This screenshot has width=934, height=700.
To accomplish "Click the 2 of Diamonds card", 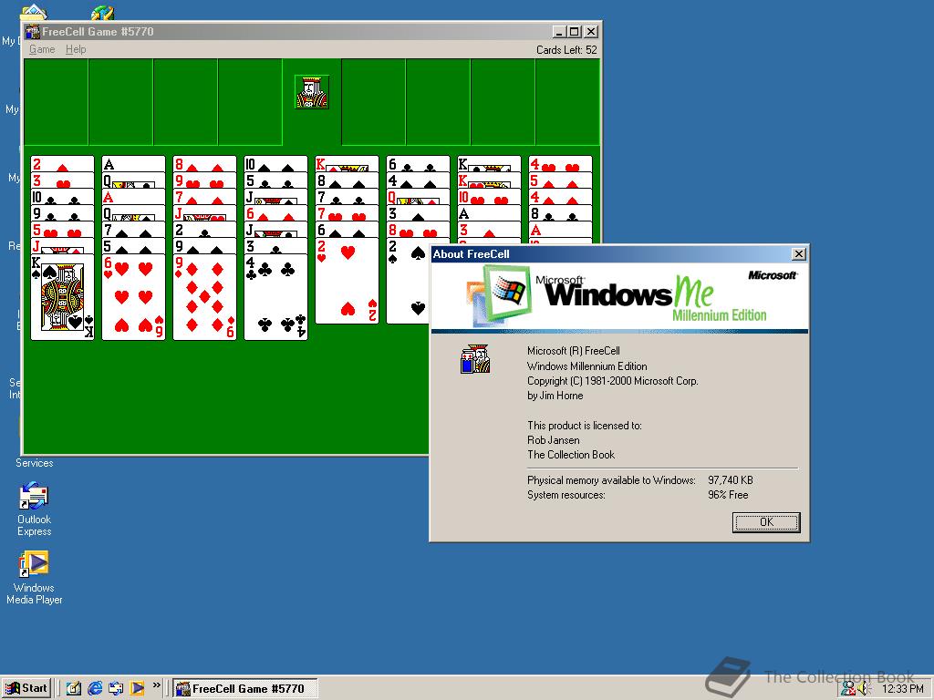I will 62,164.
